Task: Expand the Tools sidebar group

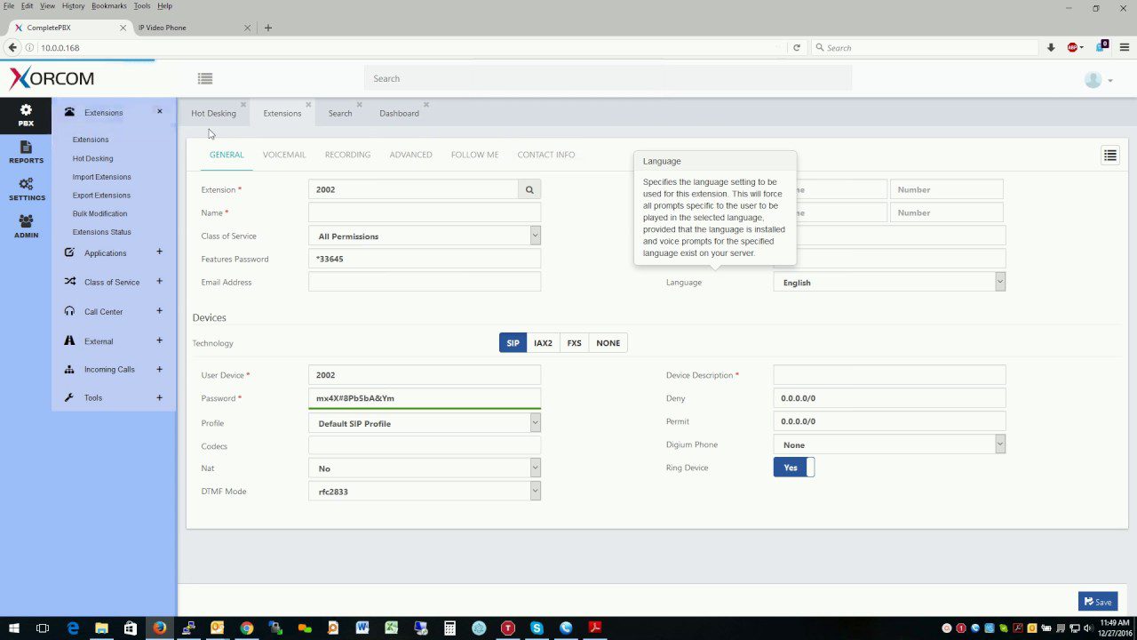Action: click(160, 397)
